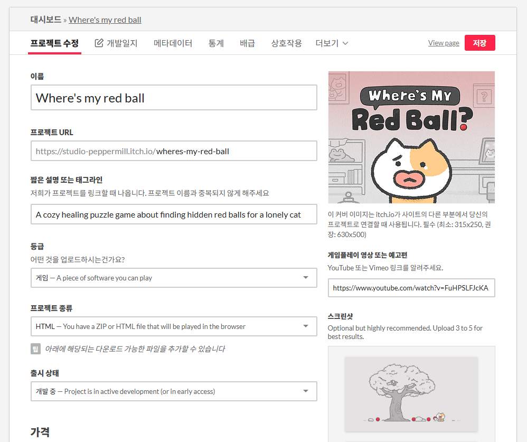The image size is (527, 442).
Task: Click the 가격 section heading
Action: 40,432
